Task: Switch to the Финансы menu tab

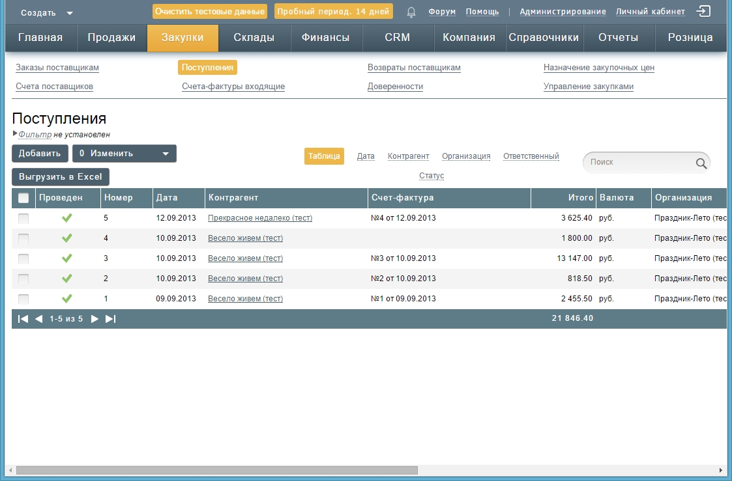Action: tap(325, 38)
